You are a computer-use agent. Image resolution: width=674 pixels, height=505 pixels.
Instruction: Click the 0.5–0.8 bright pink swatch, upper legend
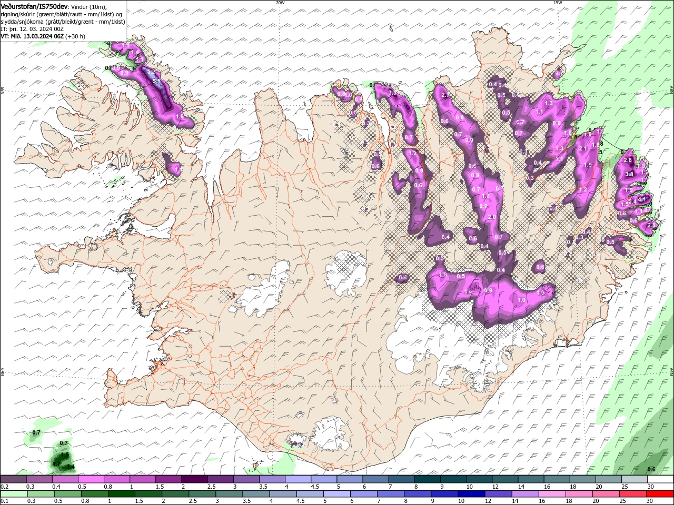(91, 479)
